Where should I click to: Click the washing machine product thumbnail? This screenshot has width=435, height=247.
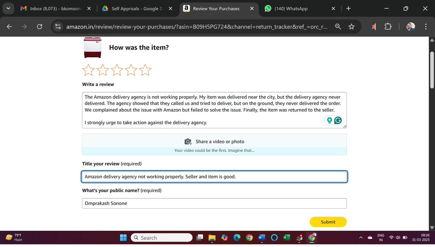coord(92,47)
